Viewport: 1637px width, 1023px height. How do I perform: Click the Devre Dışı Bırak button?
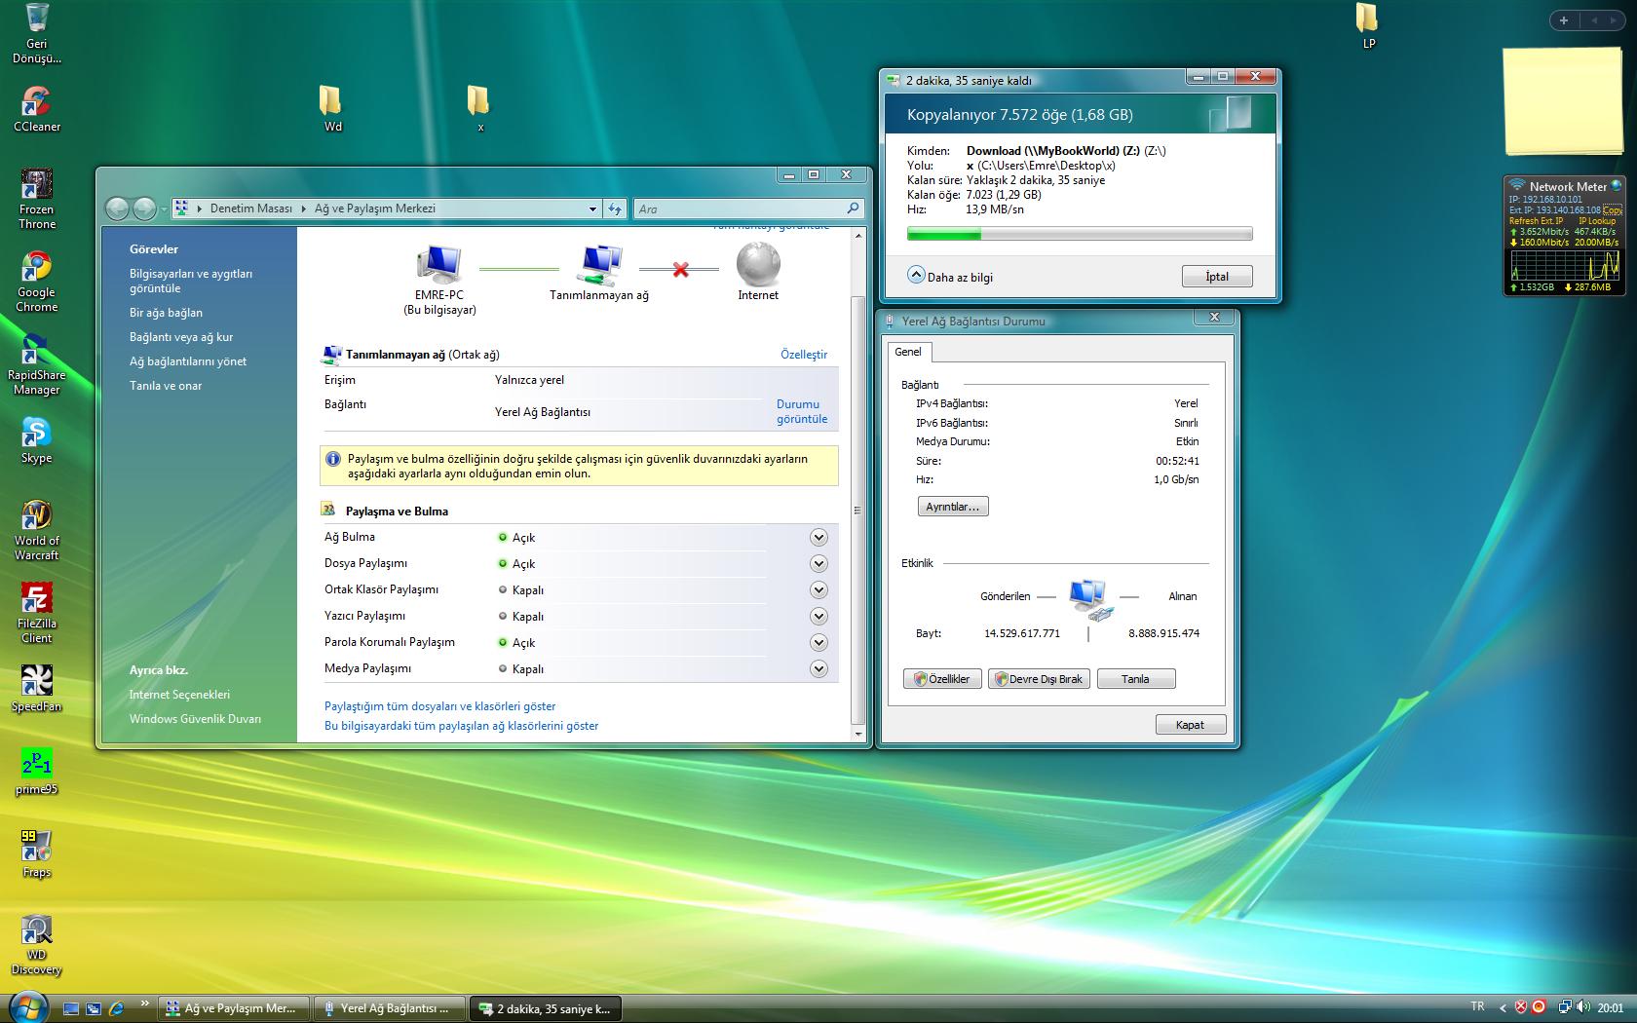coord(1039,679)
